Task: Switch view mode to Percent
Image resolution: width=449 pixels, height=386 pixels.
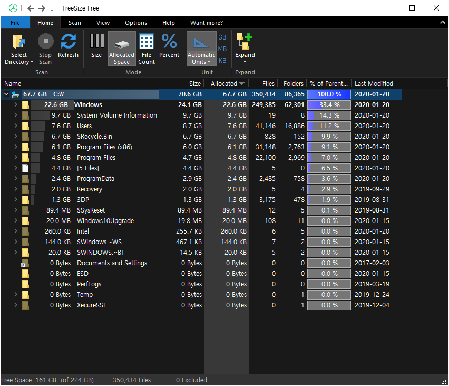Action: (x=169, y=46)
